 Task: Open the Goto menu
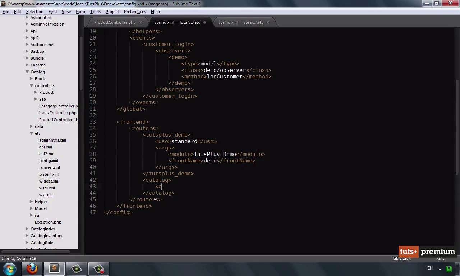point(80,11)
